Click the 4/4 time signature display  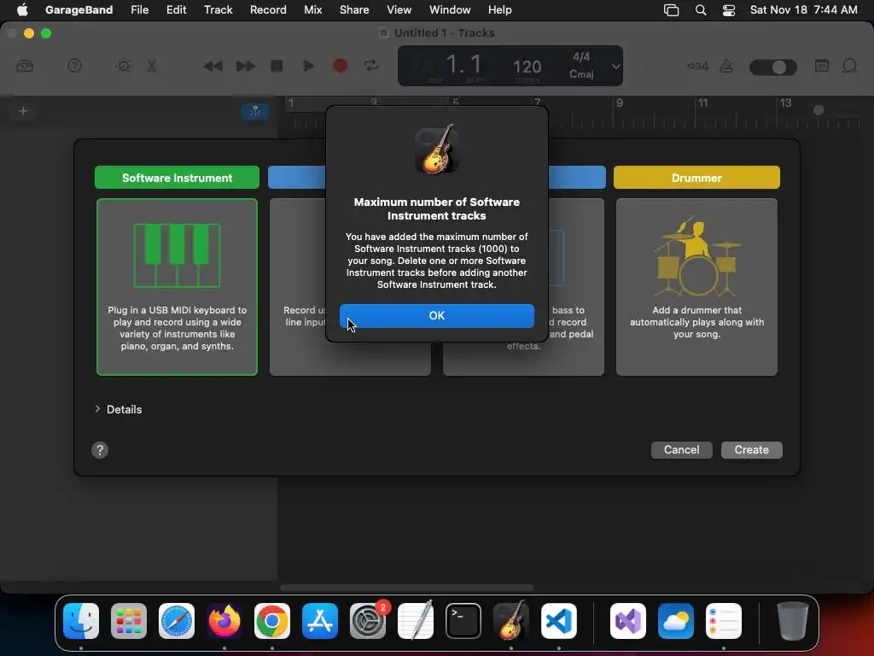pyautogui.click(x=580, y=57)
